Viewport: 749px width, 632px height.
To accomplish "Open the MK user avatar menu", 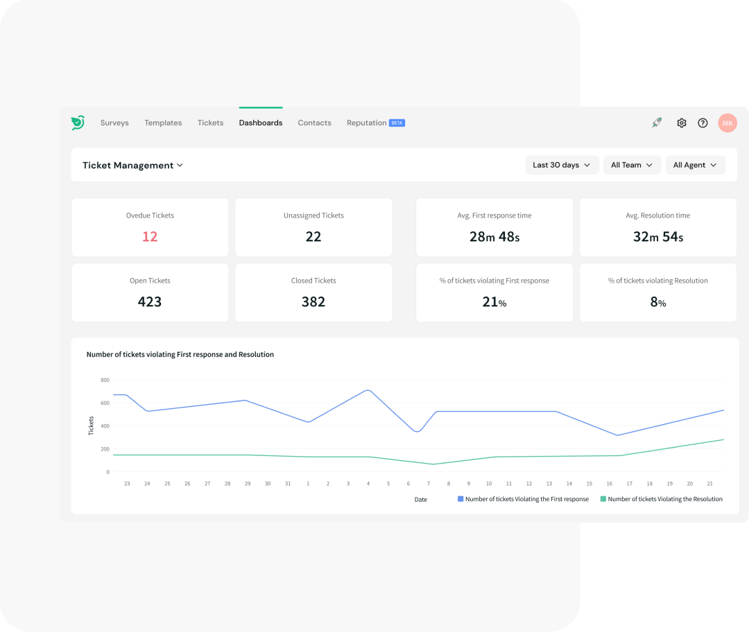I will (728, 123).
